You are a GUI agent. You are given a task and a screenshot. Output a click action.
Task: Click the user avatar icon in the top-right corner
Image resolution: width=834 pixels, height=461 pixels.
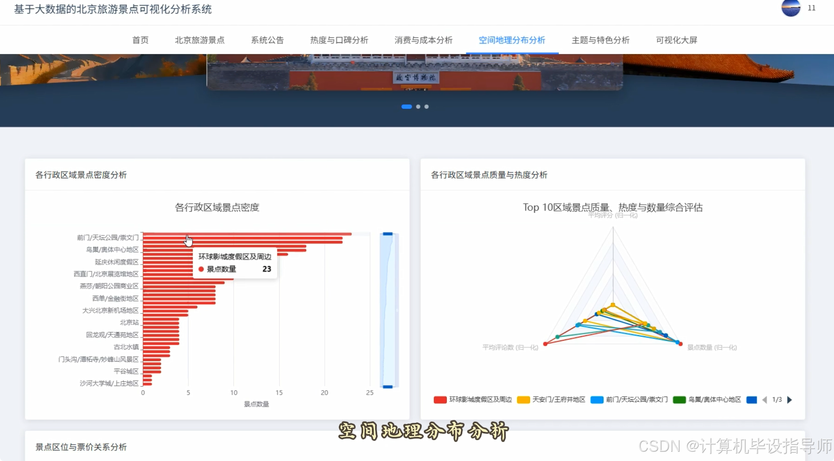coord(790,8)
